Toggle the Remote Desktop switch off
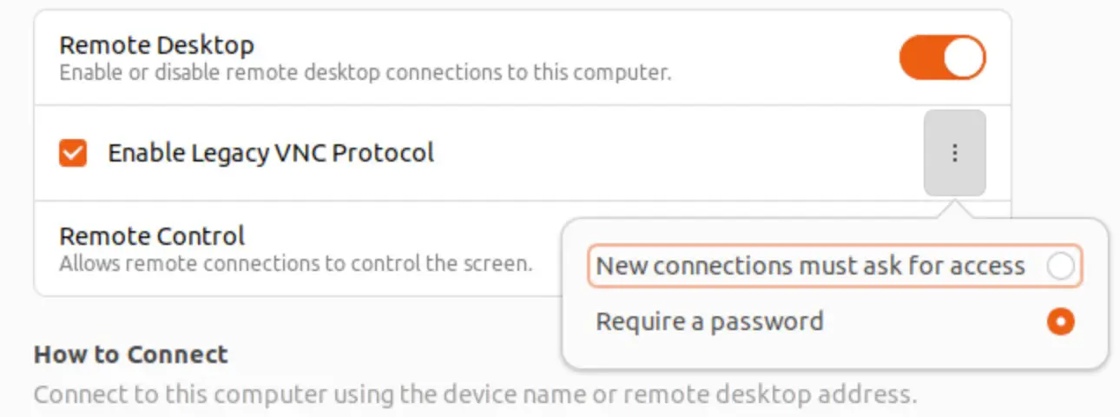 pos(943,57)
